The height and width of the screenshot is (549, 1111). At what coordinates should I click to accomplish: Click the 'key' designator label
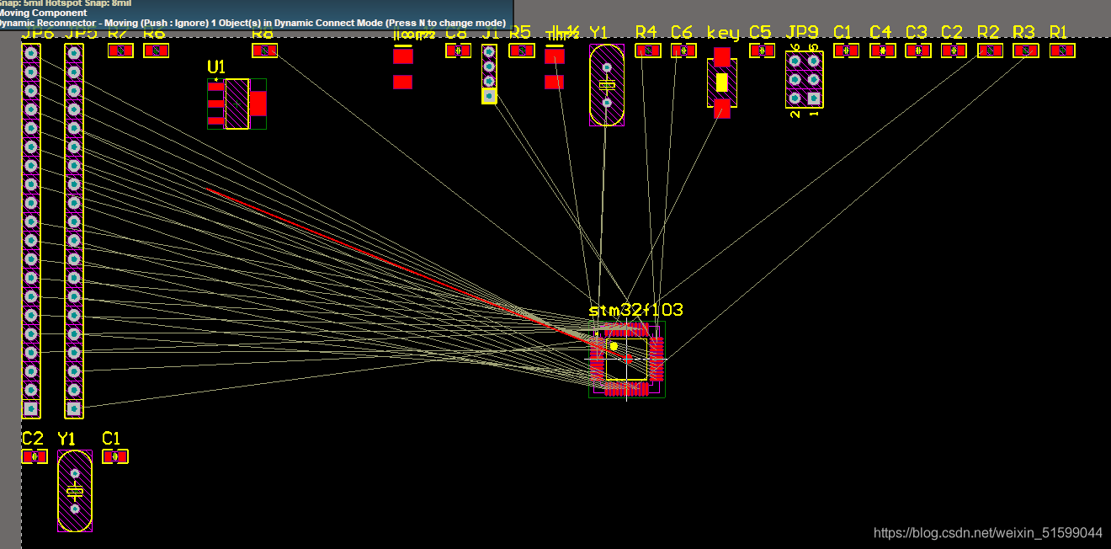coord(723,33)
